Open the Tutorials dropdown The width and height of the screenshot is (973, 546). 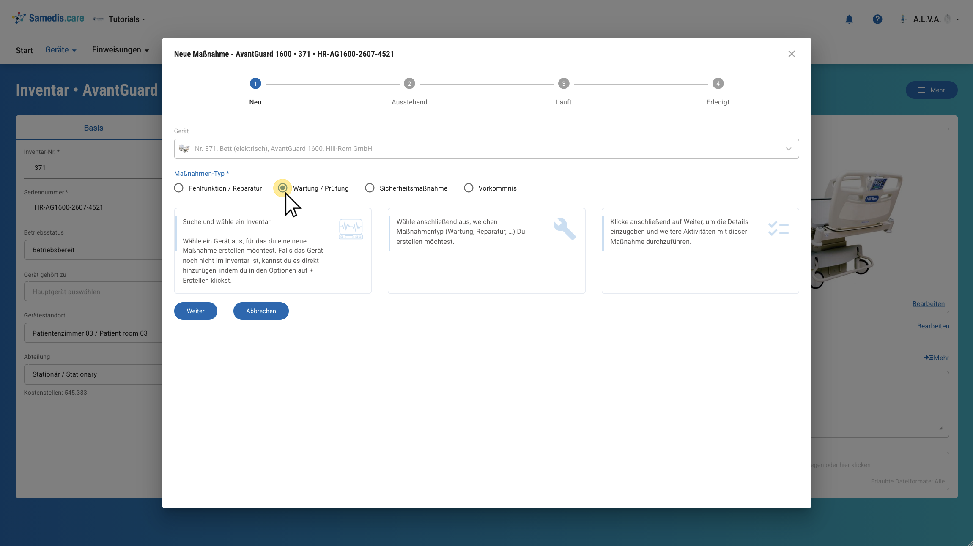click(127, 19)
